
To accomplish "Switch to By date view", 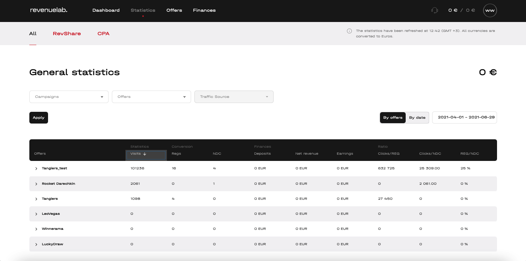I will click(417, 118).
